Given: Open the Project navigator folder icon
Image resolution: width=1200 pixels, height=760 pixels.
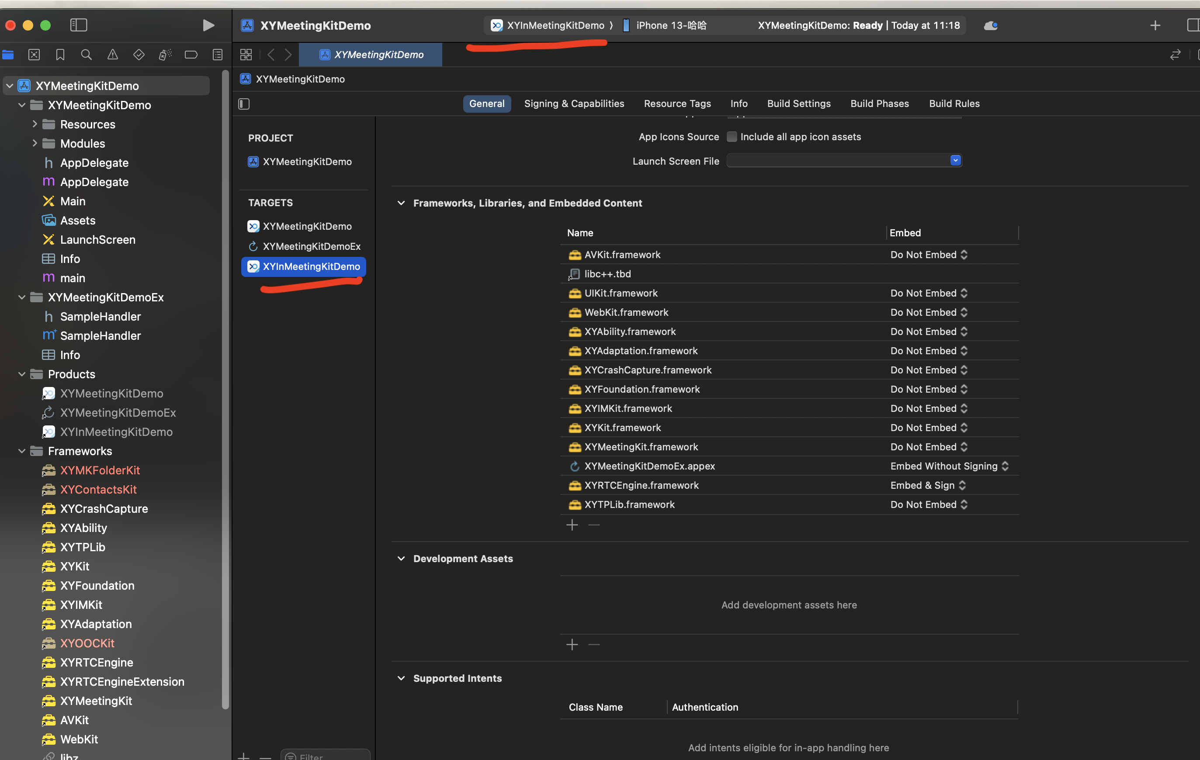Looking at the screenshot, I should [x=8, y=55].
